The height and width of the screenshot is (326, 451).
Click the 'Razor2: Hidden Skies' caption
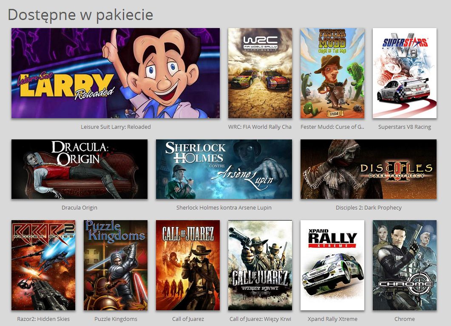tap(43, 319)
